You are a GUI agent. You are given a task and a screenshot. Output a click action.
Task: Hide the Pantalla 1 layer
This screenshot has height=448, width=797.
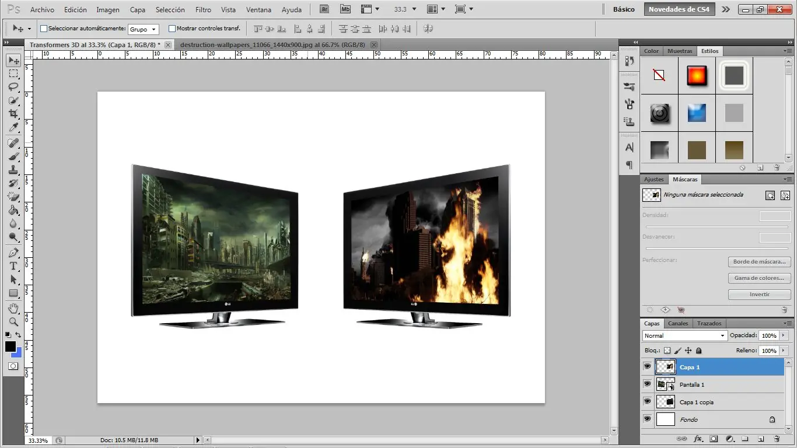coord(647,384)
